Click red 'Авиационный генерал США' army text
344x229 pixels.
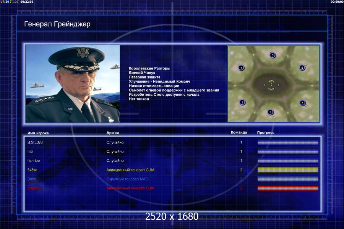point(130,188)
